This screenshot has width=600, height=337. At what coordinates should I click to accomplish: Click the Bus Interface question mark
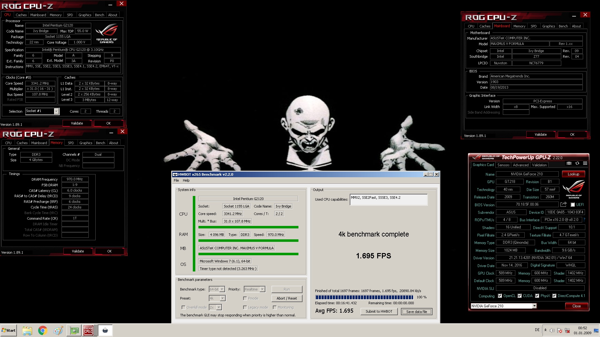click(584, 220)
